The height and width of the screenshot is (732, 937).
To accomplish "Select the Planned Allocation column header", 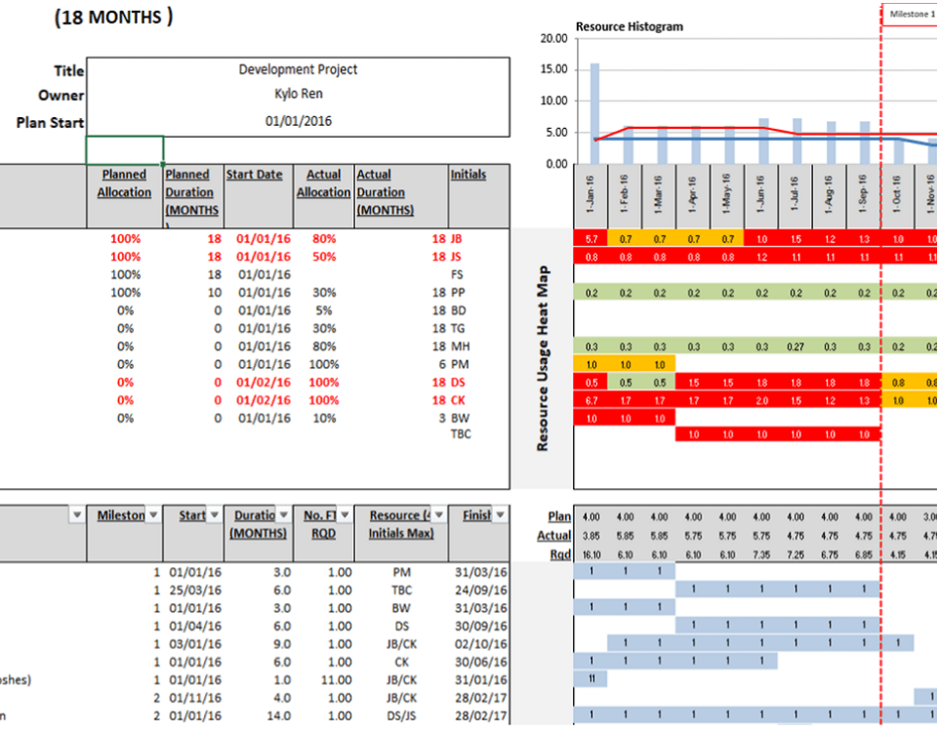I will click(x=124, y=196).
